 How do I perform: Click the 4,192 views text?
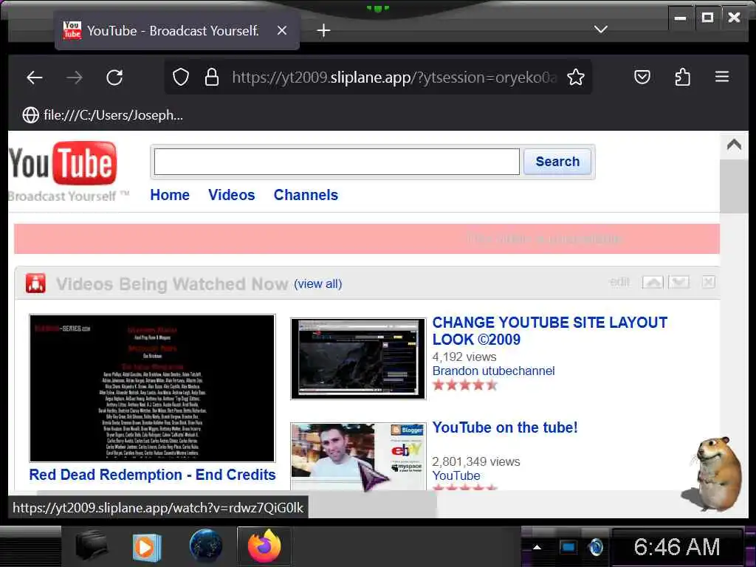464,357
